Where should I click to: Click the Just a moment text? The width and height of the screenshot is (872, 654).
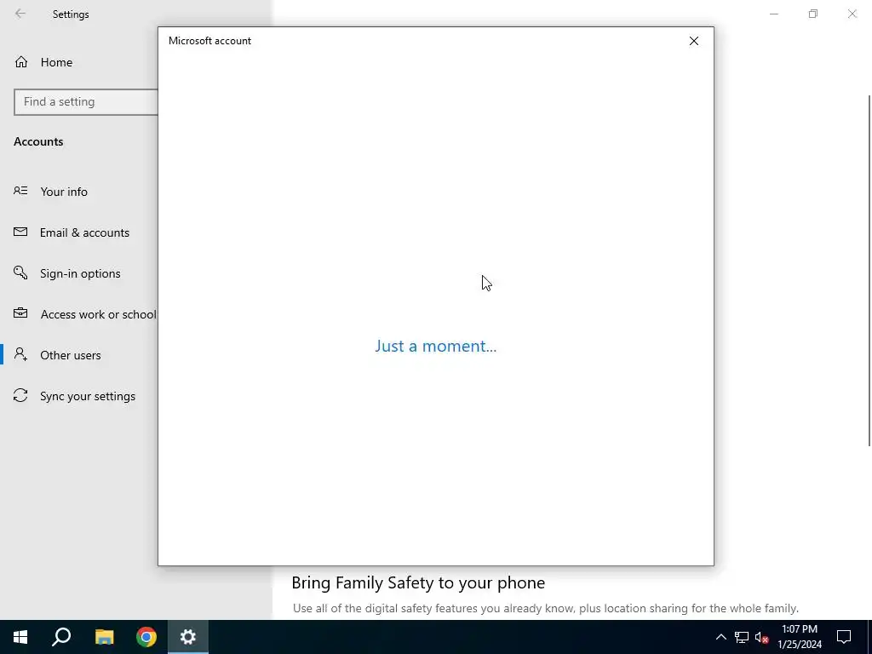435,347
